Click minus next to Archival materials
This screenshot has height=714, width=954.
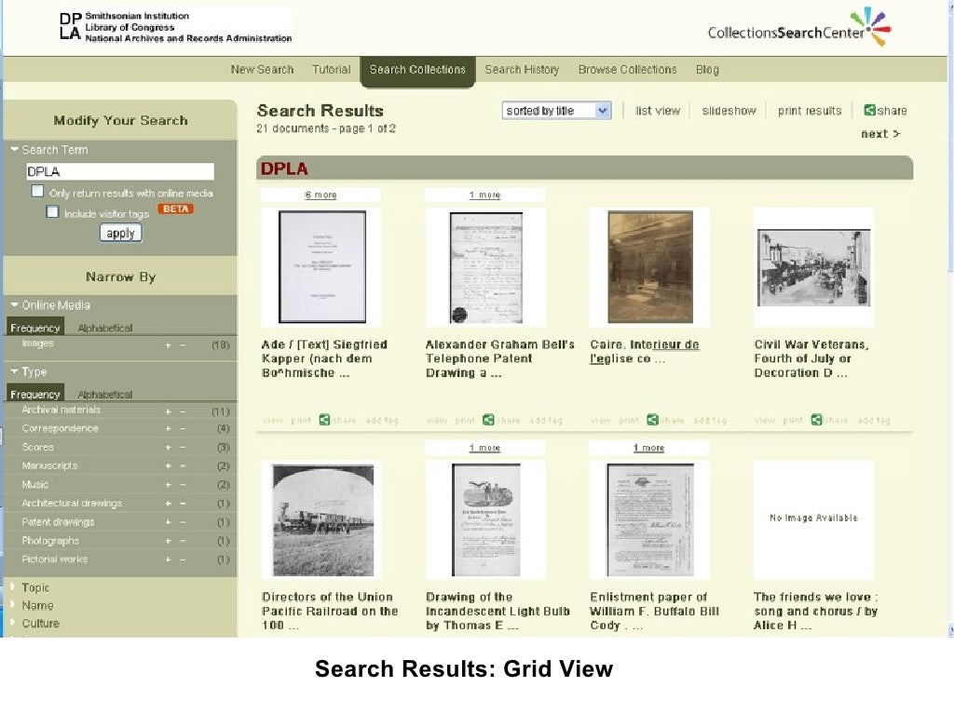[x=183, y=411]
